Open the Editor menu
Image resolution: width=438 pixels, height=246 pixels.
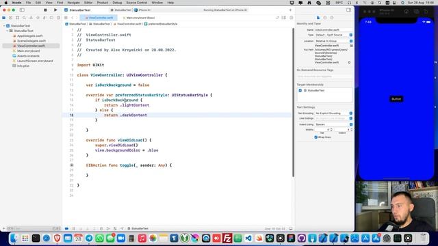pyautogui.click(x=88, y=3)
